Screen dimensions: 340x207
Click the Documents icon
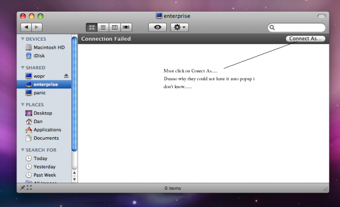[x=29, y=138]
